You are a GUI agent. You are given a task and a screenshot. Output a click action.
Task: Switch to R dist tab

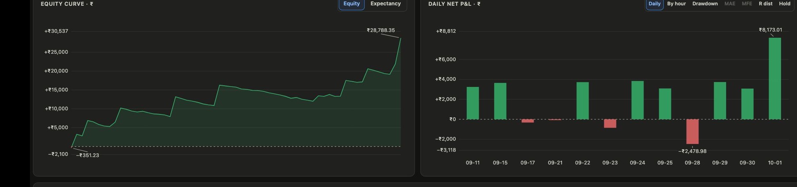point(765,4)
